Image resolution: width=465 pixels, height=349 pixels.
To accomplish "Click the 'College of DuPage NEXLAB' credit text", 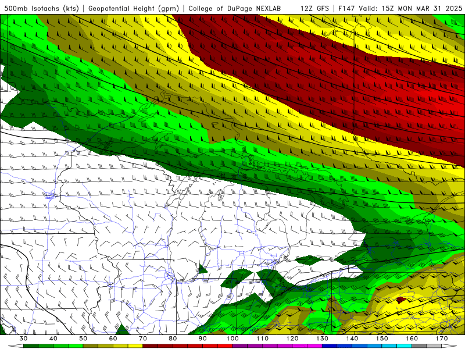I will pos(234,8).
